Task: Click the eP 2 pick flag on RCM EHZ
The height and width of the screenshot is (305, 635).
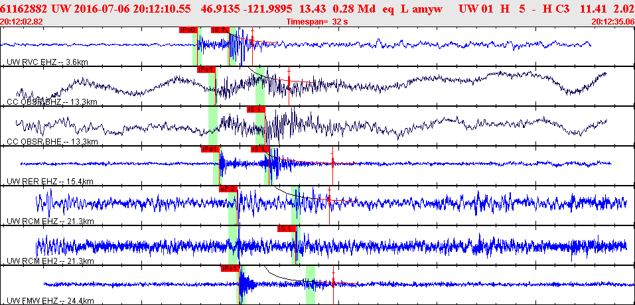Action: (x=228, y=189)
